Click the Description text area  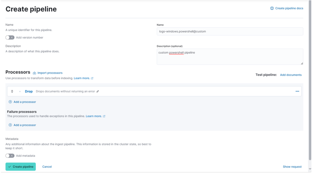(x=230, y=57)
